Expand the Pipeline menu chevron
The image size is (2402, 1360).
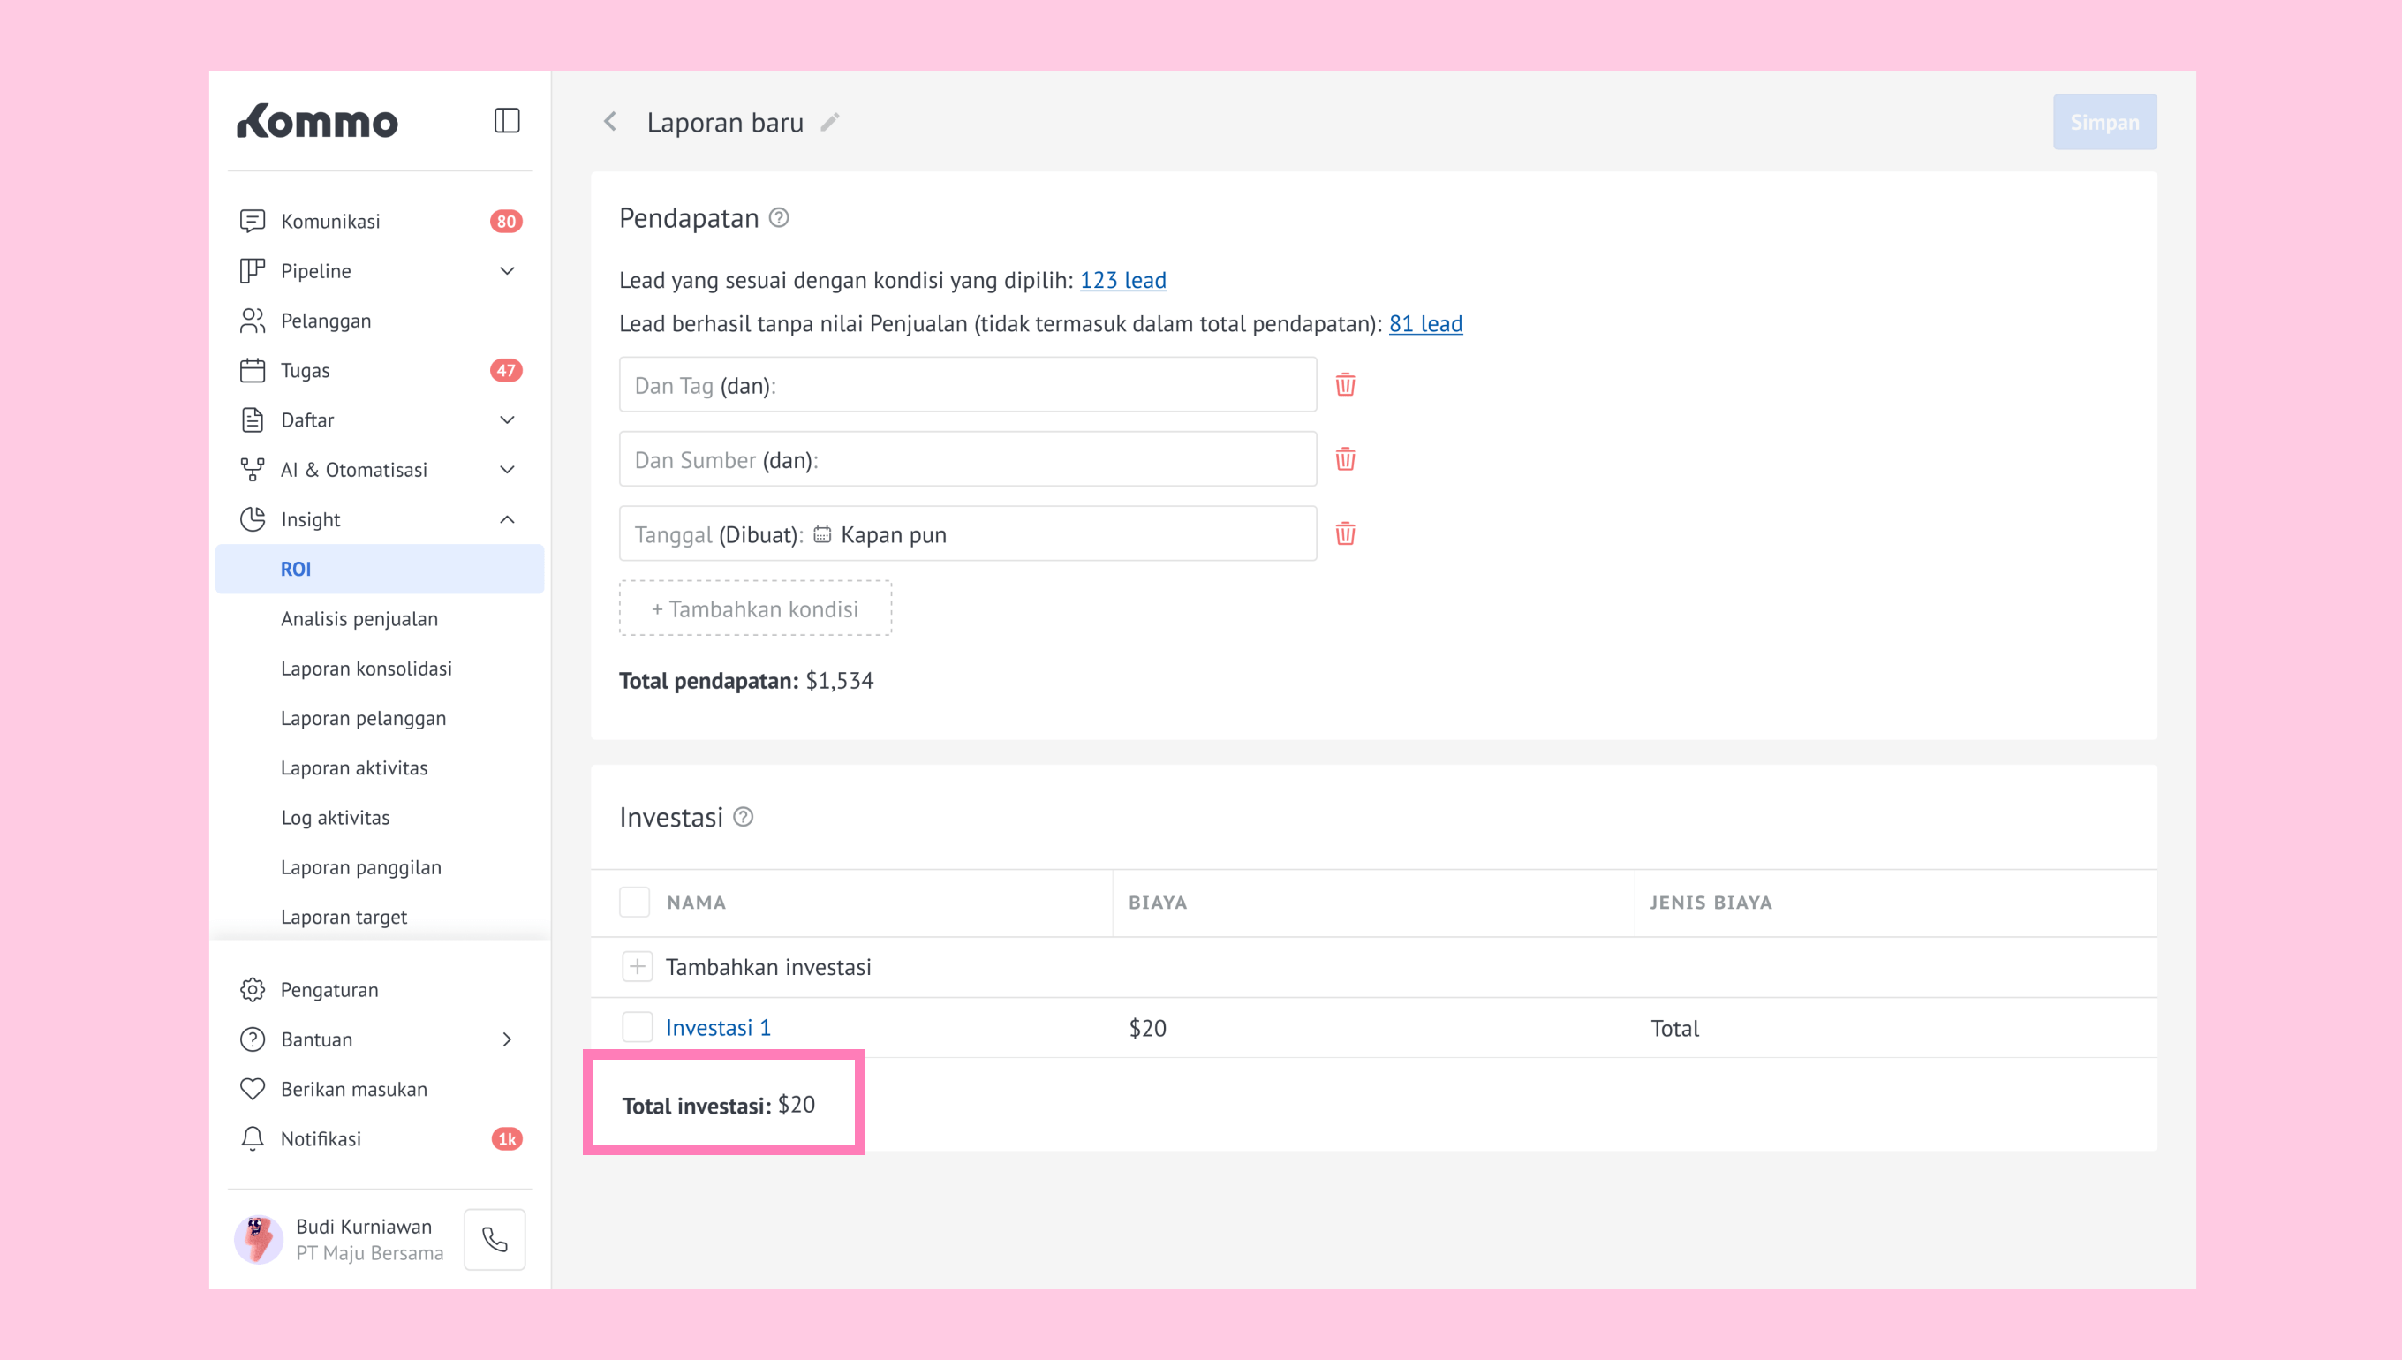click(507, 271)
